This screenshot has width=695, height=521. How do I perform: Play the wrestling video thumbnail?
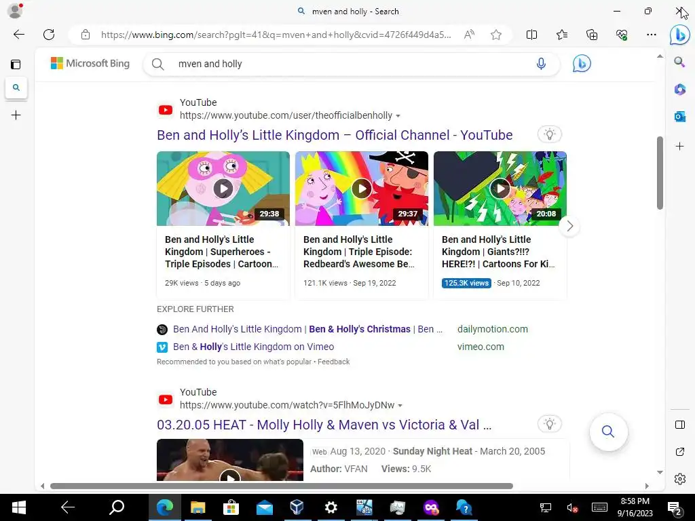(230, 460)
